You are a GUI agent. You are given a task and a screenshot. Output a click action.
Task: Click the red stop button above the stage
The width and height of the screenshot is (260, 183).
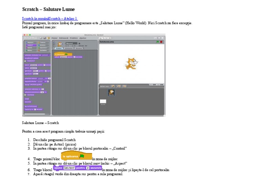tap(161, 42)
